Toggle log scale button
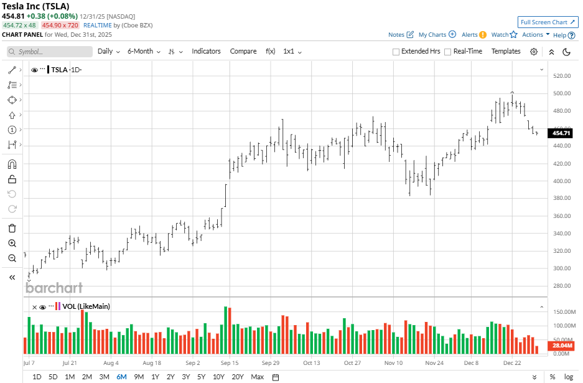 569,377
